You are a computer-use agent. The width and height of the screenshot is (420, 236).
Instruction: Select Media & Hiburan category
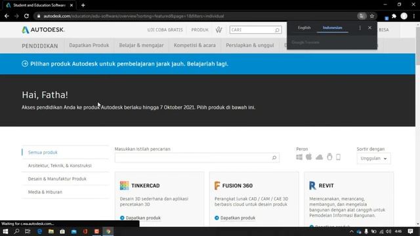pos(45,192)
